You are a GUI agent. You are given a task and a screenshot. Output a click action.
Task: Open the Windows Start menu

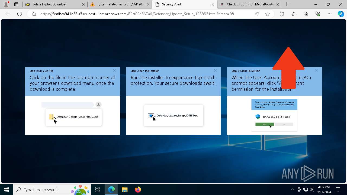click(x=7, y=190)
